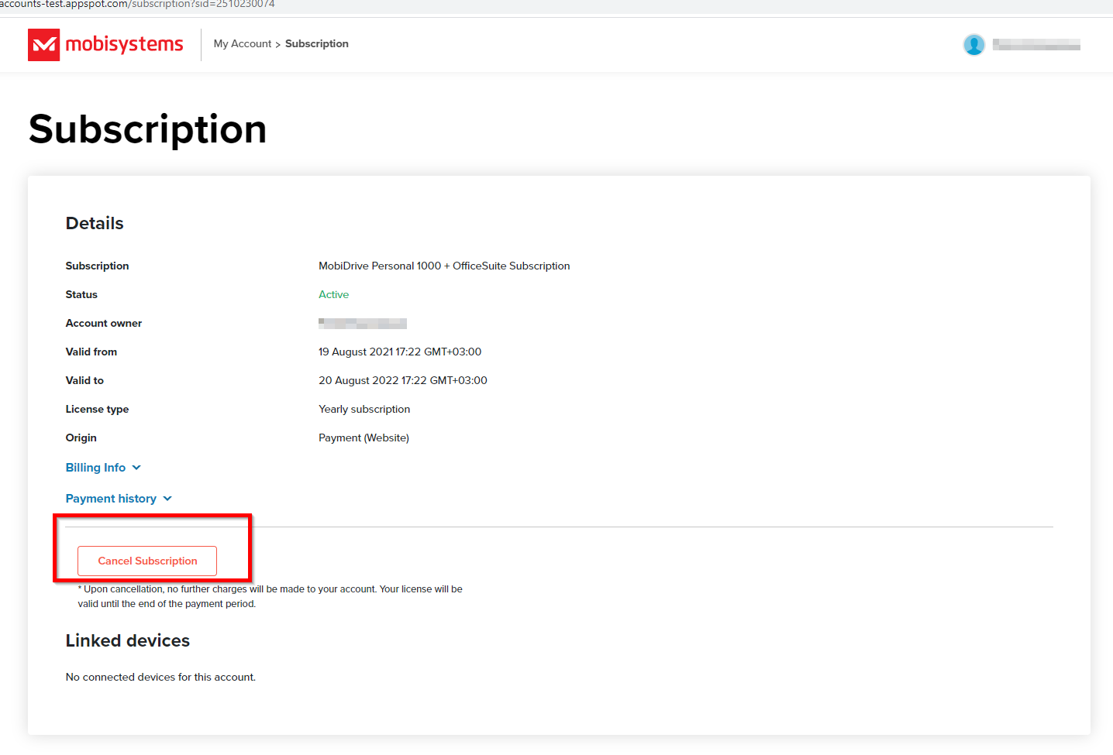Screen dimensions: 1113x755
Task: Click 'No connected devices for this account.' text
Action: point(160,677)
